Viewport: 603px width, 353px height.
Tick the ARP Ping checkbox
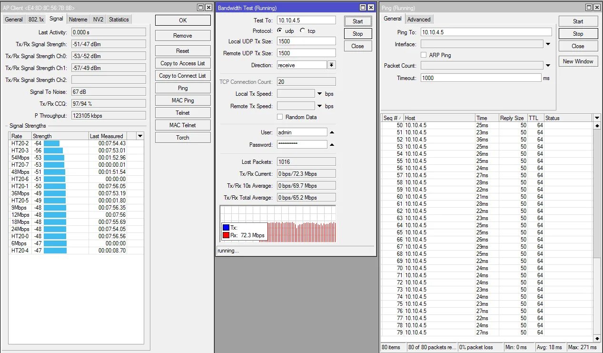424,55
